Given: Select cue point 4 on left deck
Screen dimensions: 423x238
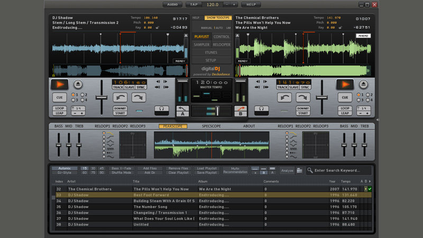Looking at the screenshot, I should pos(82,100).
